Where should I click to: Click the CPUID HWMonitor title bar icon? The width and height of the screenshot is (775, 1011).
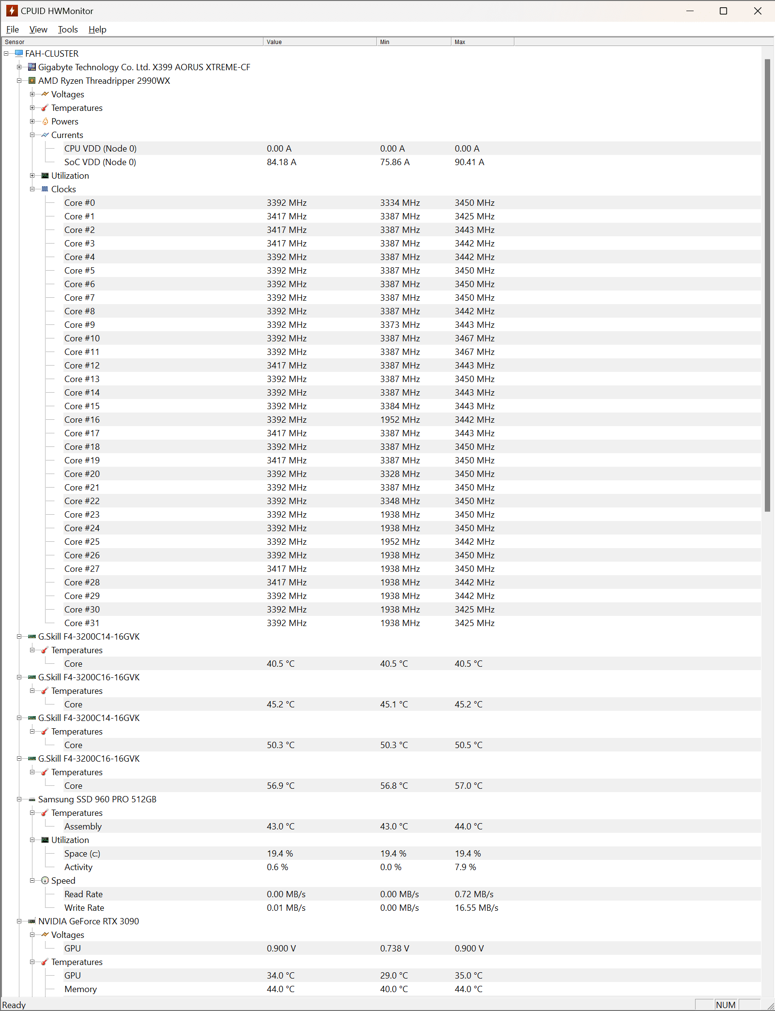click(x=12, y=11)
